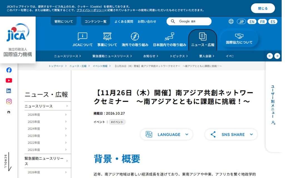Open 2026年度 under 緊急援助ニュースリリース
Viewport: 285px width, 178px height.
(48, 172)
